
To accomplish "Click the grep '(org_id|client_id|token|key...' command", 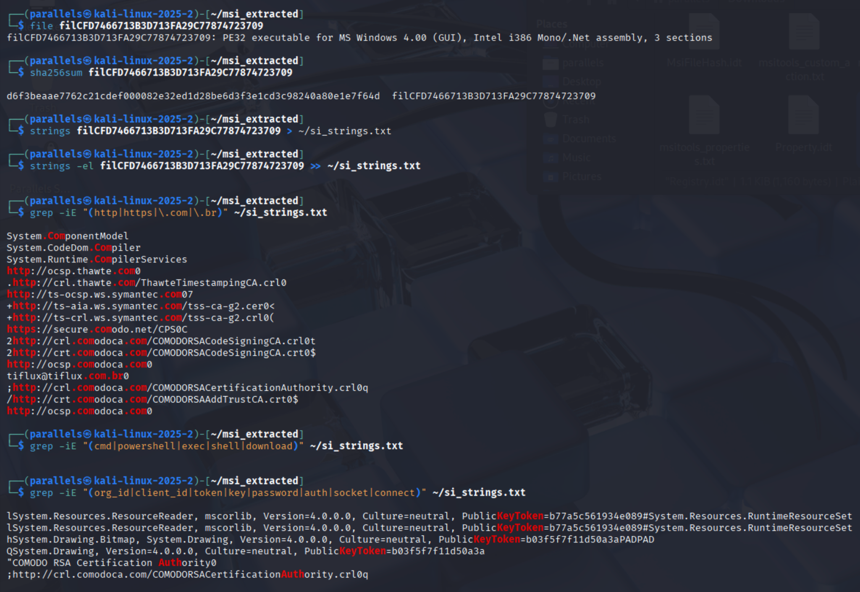I will pyautogui.click(x=278, y=492).
